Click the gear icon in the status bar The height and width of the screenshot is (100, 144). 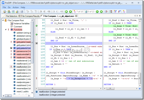37,92
